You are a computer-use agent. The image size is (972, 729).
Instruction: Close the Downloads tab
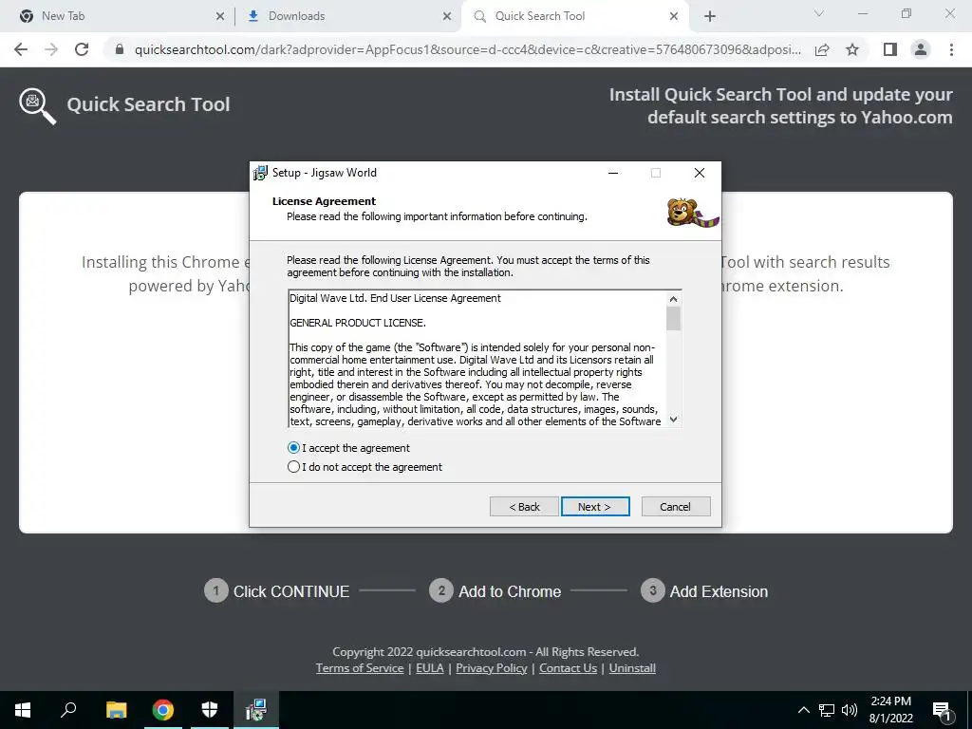447,17
